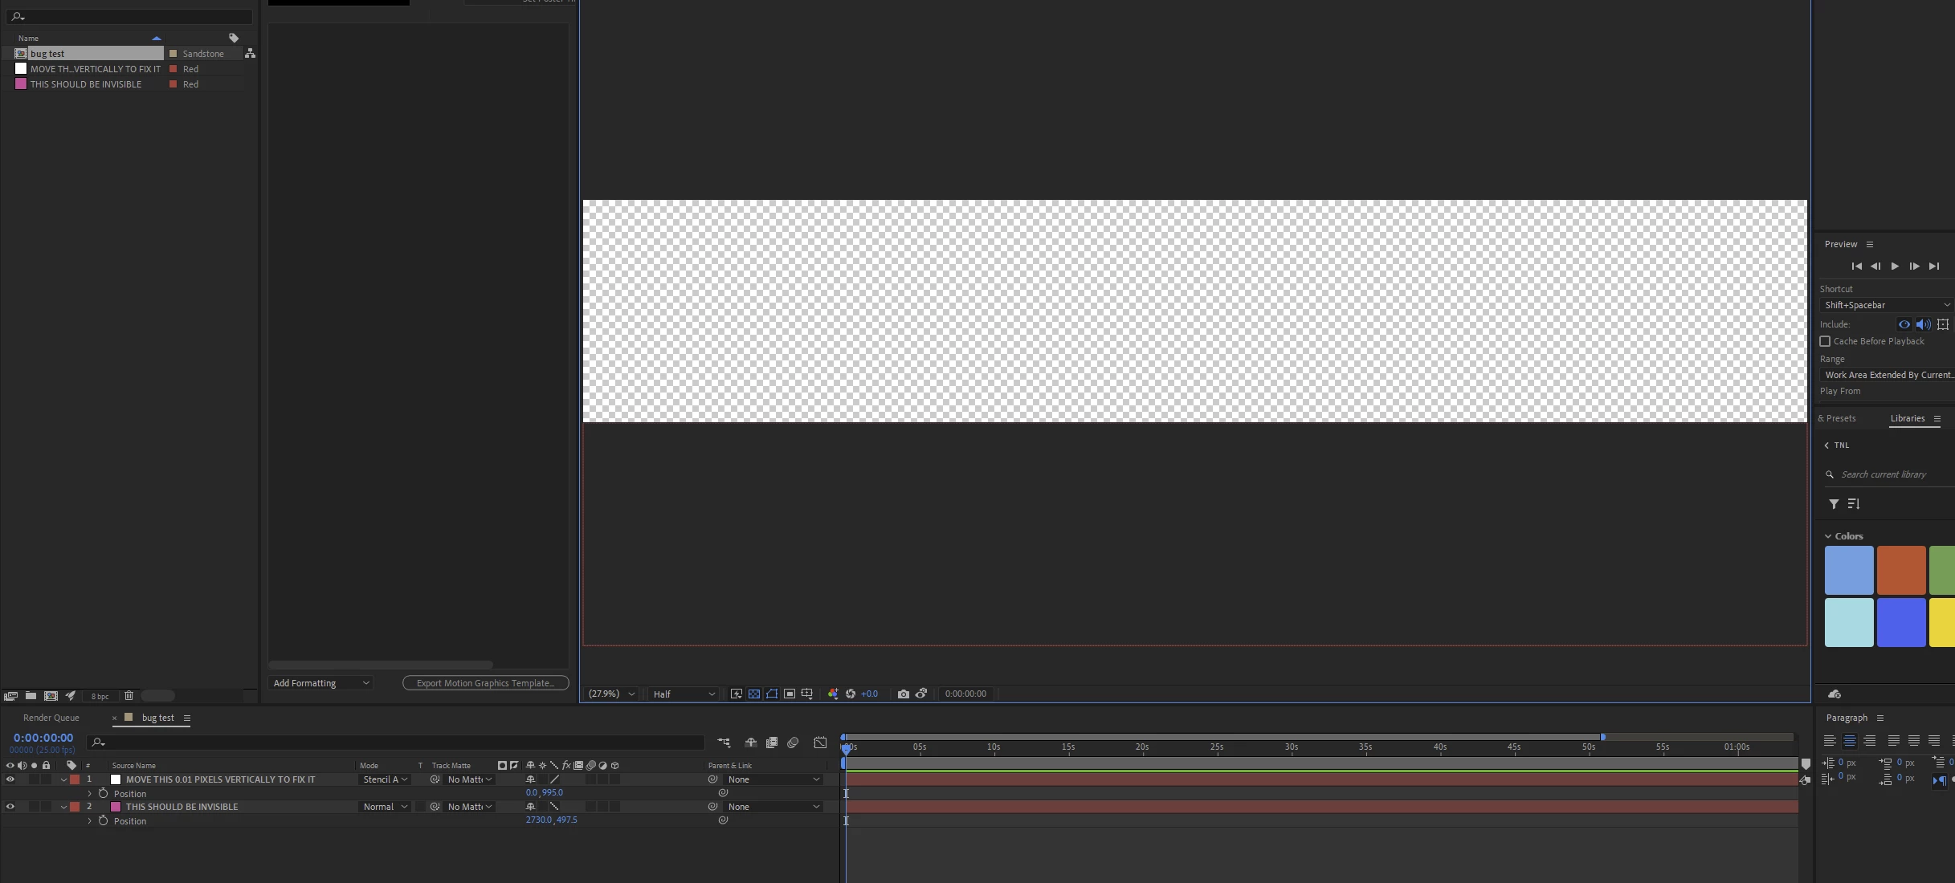Open the Half resolution dropdown

coord(684,694)
